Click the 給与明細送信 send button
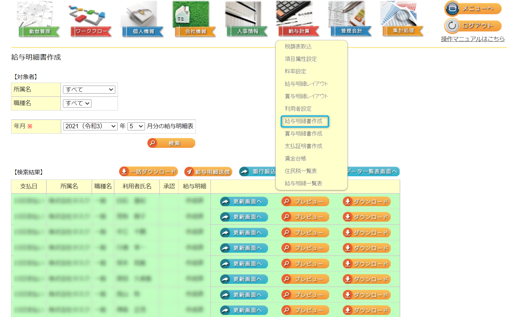Viewport: 509px width, 317px height. (208, 172)
